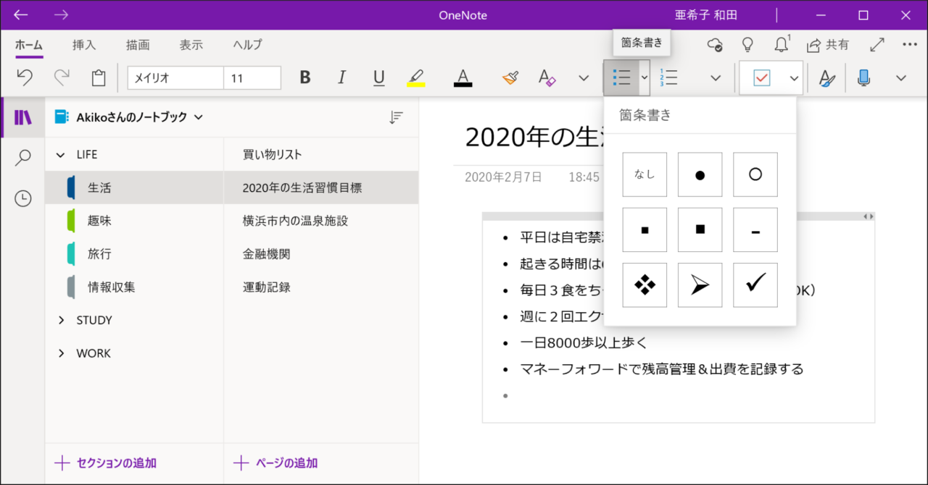Viewport: 928px width, 485px height.
Task: Expand the STUDY section group
Action: (x=62, y=320)
